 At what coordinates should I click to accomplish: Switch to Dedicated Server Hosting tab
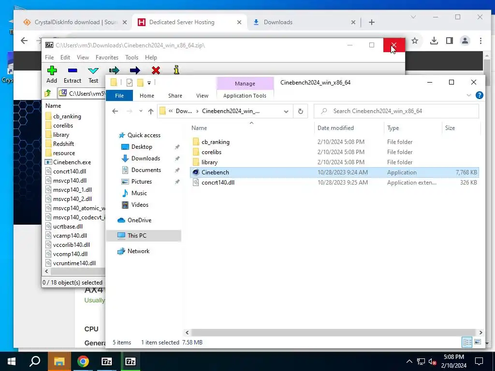click(189, 22)
